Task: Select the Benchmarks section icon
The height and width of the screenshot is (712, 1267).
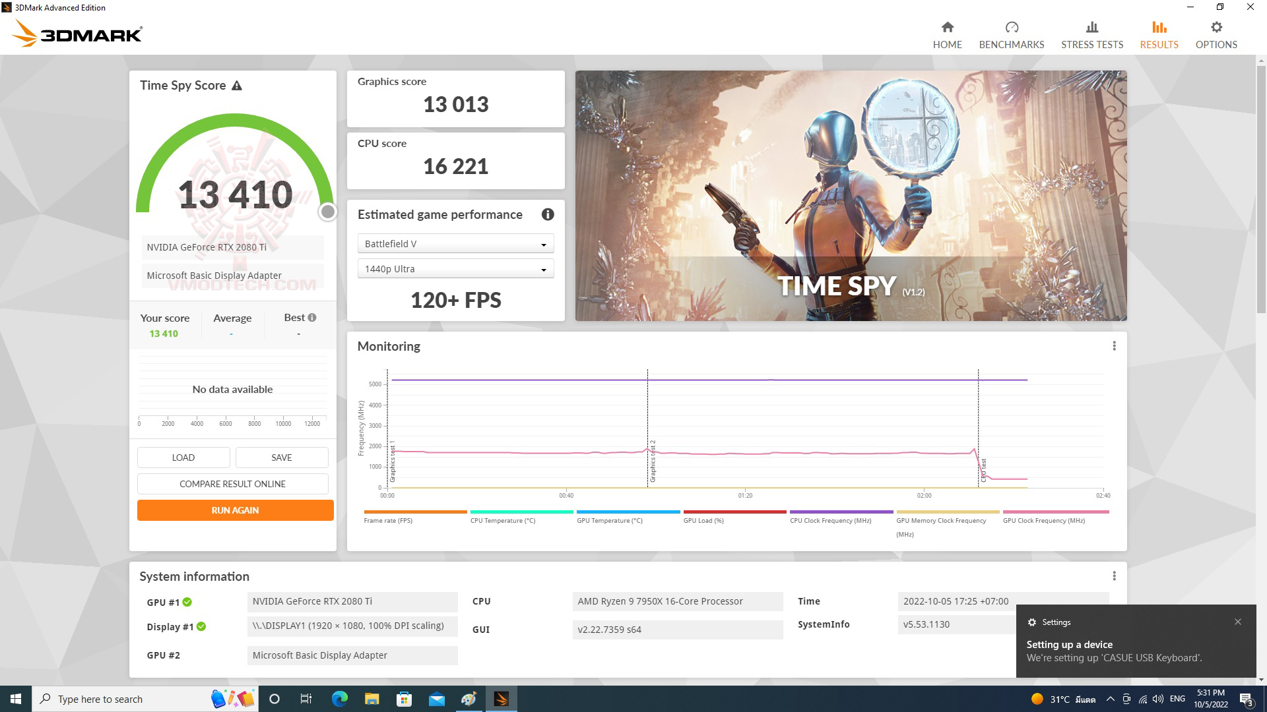Action: pos(1011,33)
